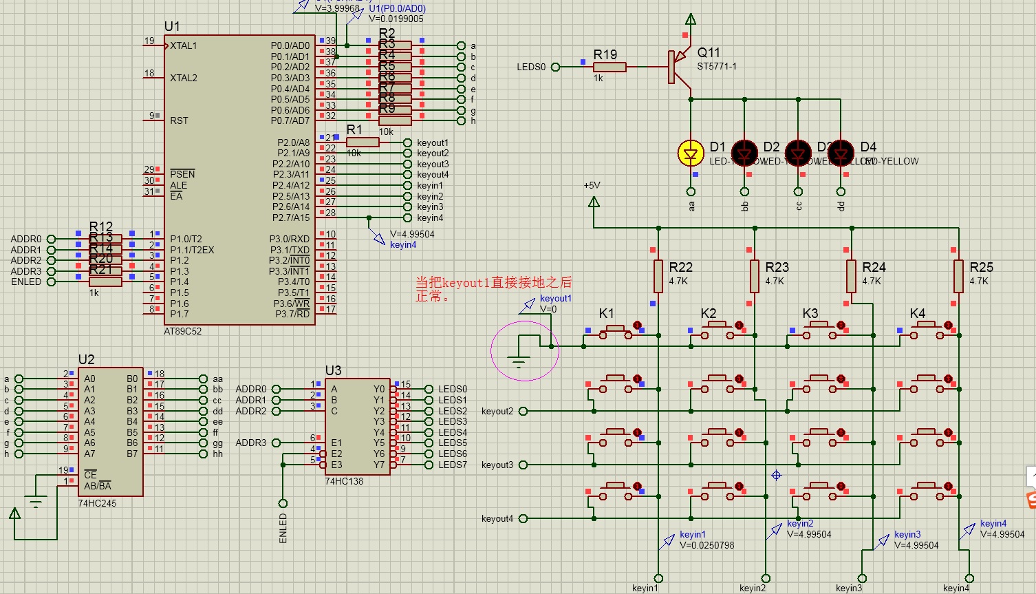Click the +5V power terminal arrow
Viewport: 1036px width, 594px height.
594,202
